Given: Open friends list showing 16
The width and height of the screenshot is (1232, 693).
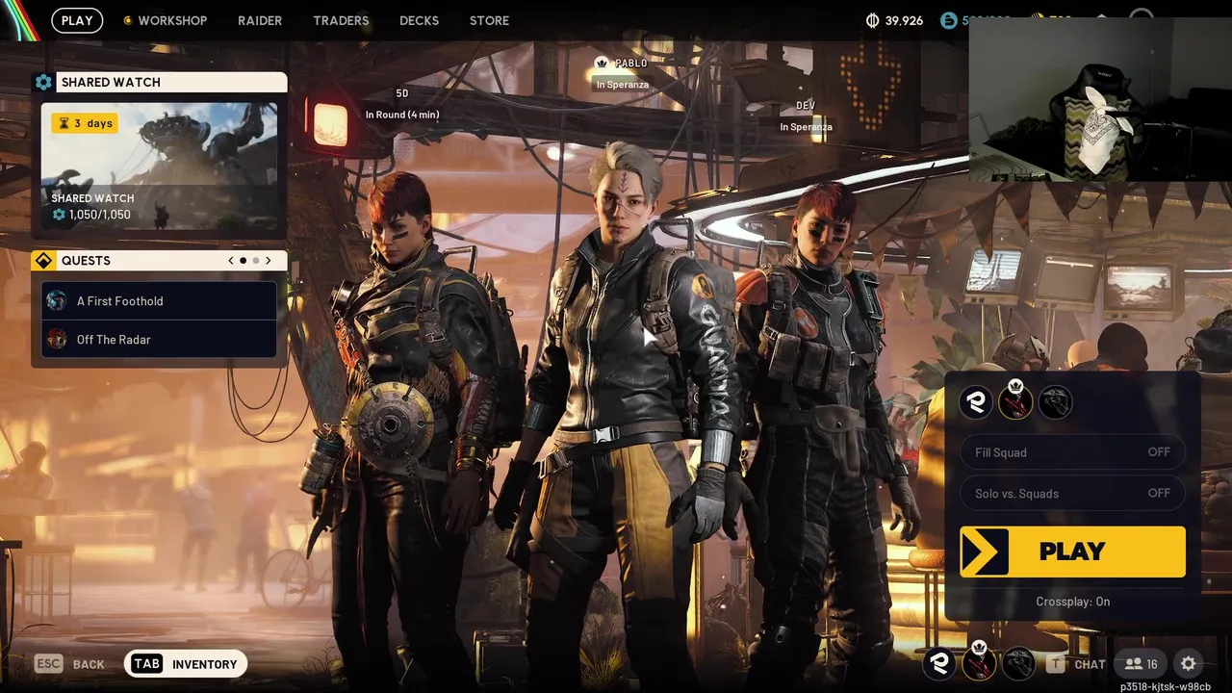Looking at the screenshot, I should (x=1141, y=664).
